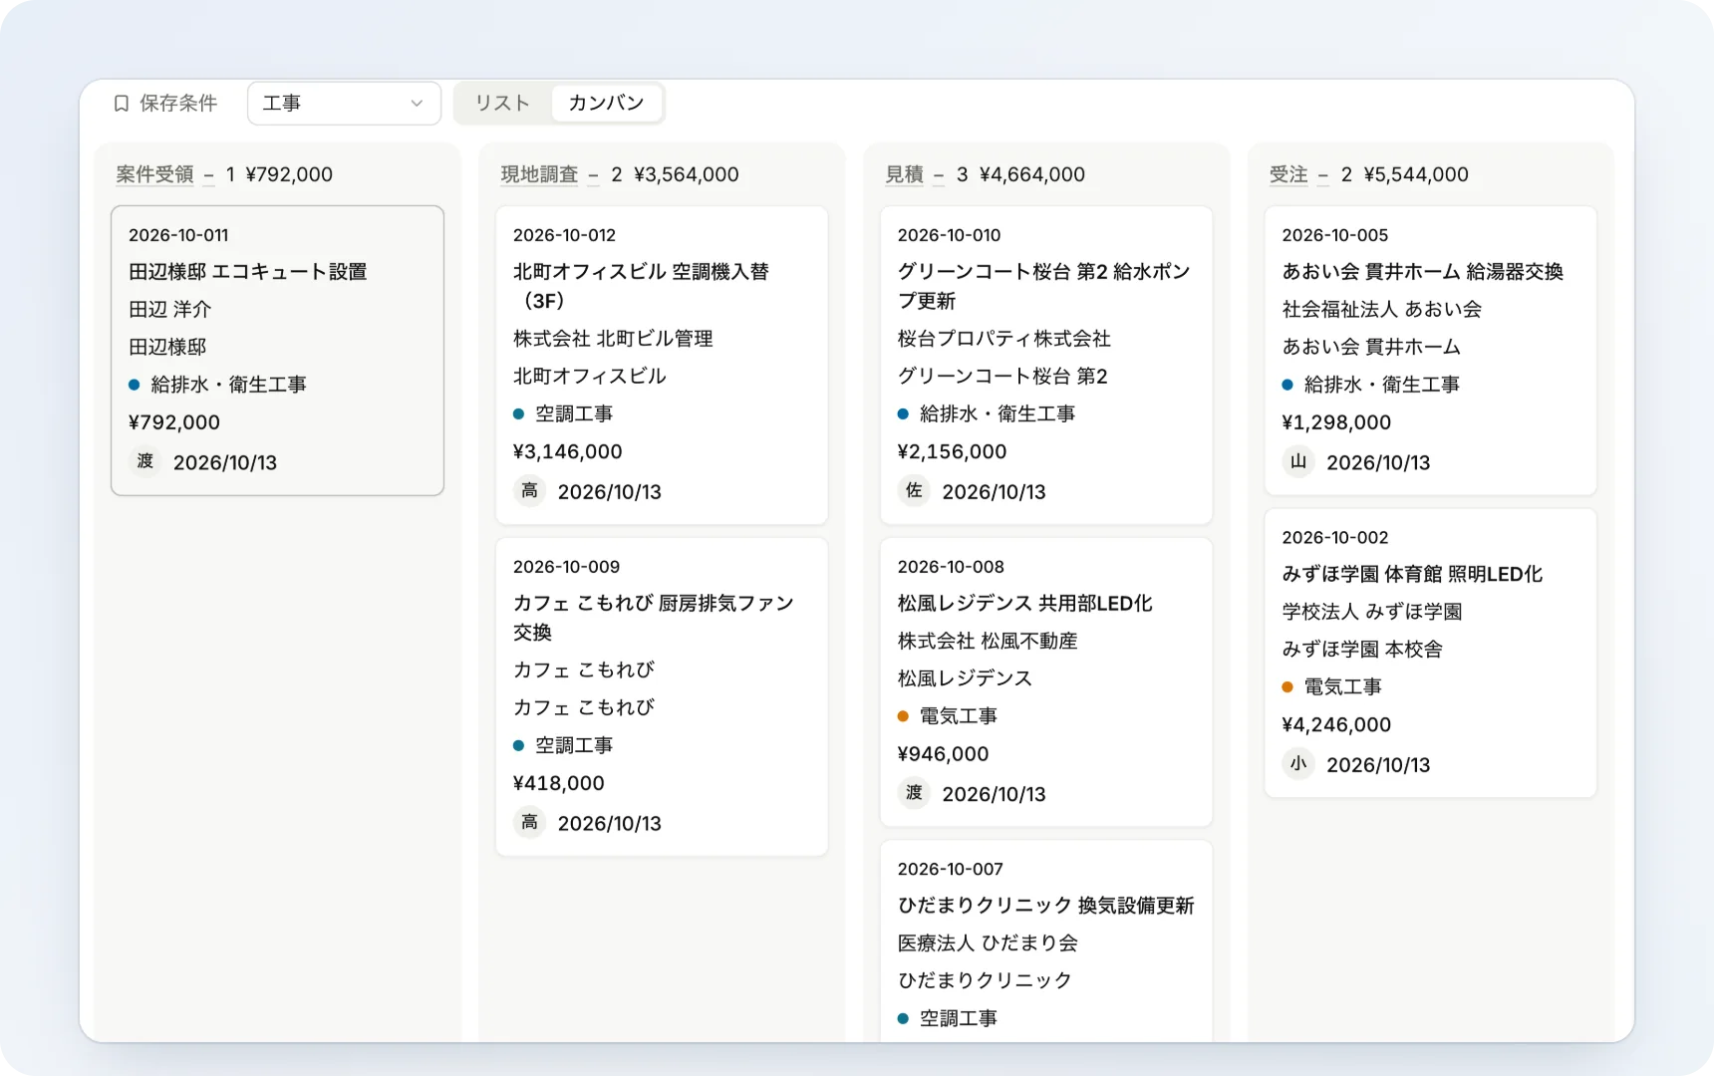The height and width of the screenshot is (1076, 1714).
Task: Open the 工事 dropdown selector
Action: (x=344, y=104)
